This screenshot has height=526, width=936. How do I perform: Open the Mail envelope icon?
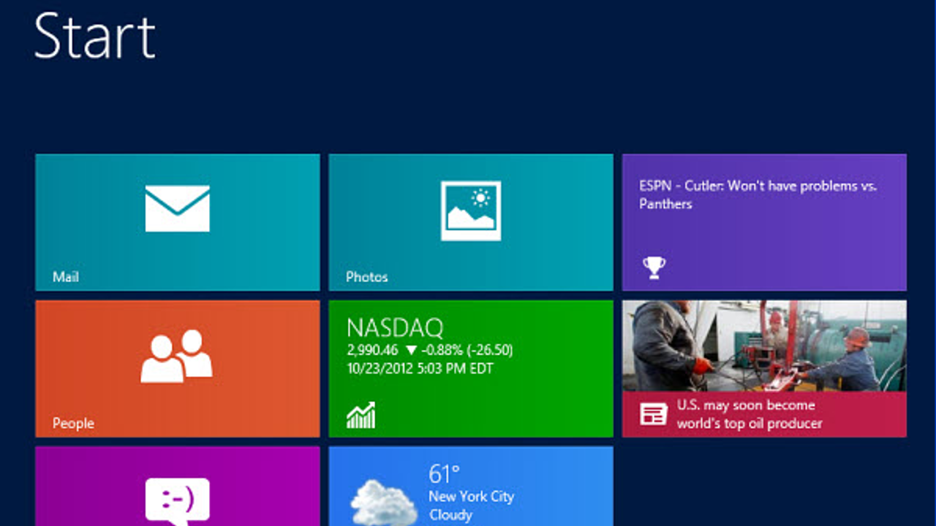(x=177, y=208)
